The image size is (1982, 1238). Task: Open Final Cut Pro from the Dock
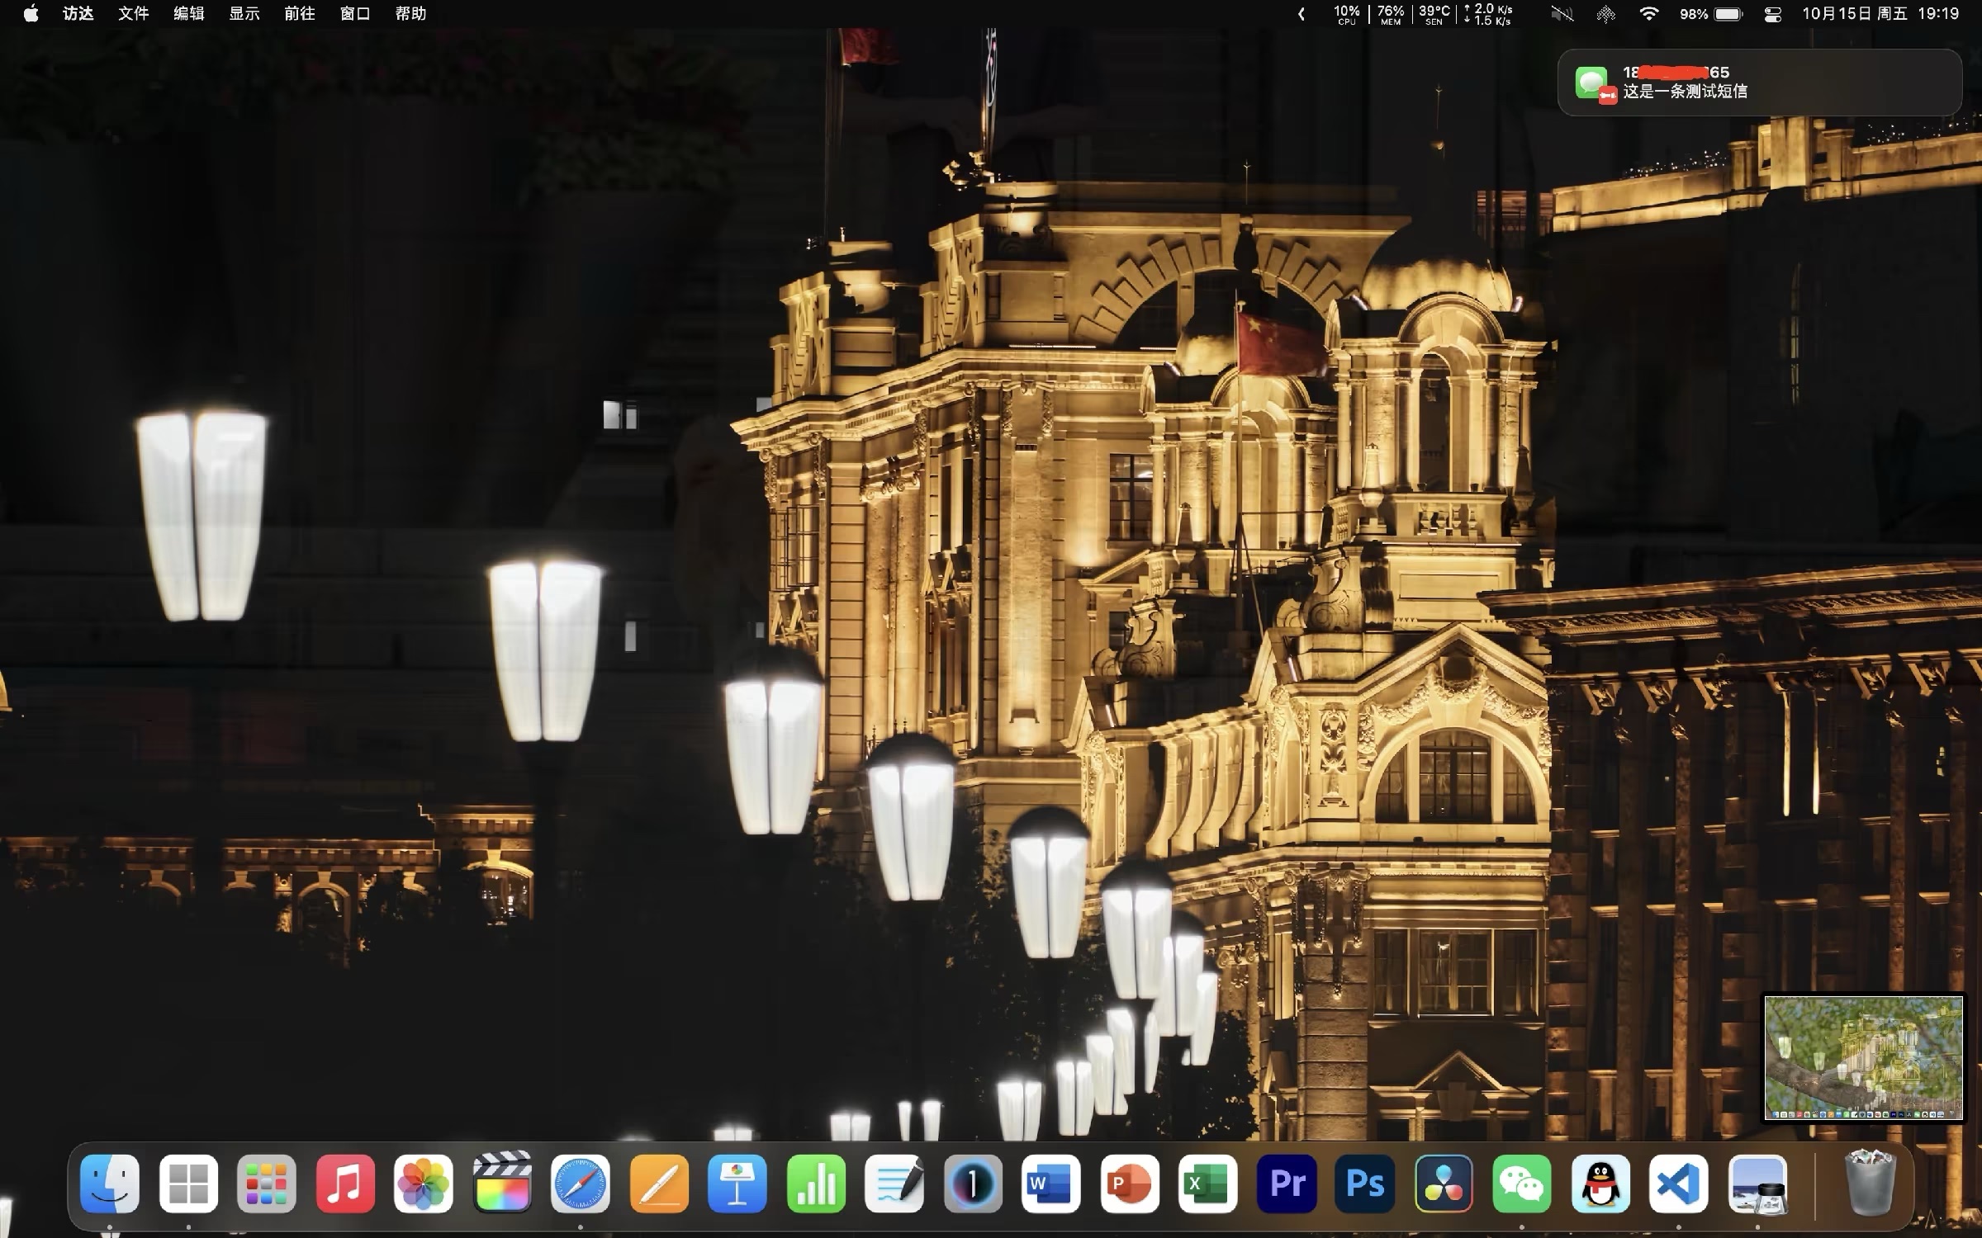pos(501,1184)
